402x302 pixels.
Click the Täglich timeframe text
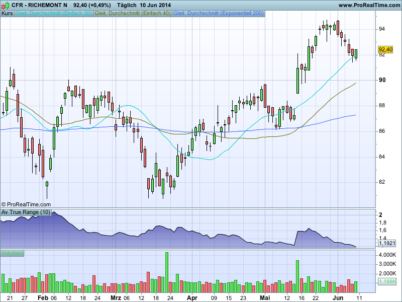click(127, 5)
